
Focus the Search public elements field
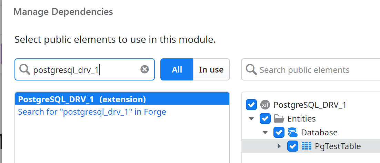(x=310, y=70)
